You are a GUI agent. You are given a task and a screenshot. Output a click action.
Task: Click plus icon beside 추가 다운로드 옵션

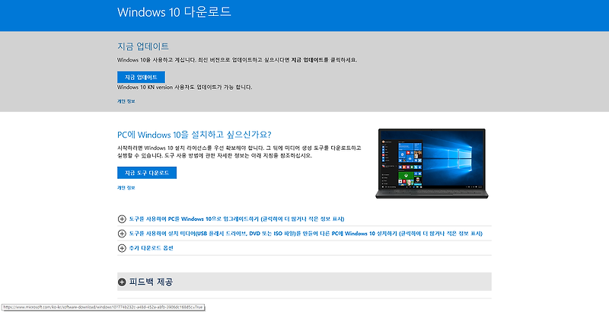122,248
